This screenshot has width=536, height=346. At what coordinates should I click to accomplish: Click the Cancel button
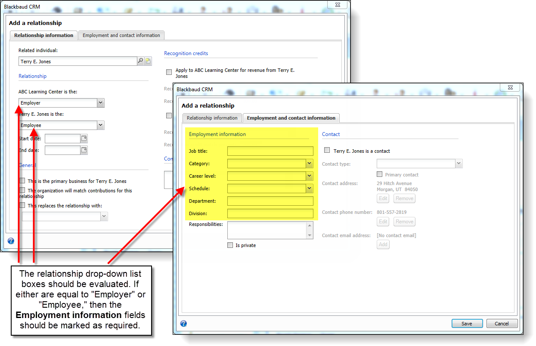pos(502,324)
